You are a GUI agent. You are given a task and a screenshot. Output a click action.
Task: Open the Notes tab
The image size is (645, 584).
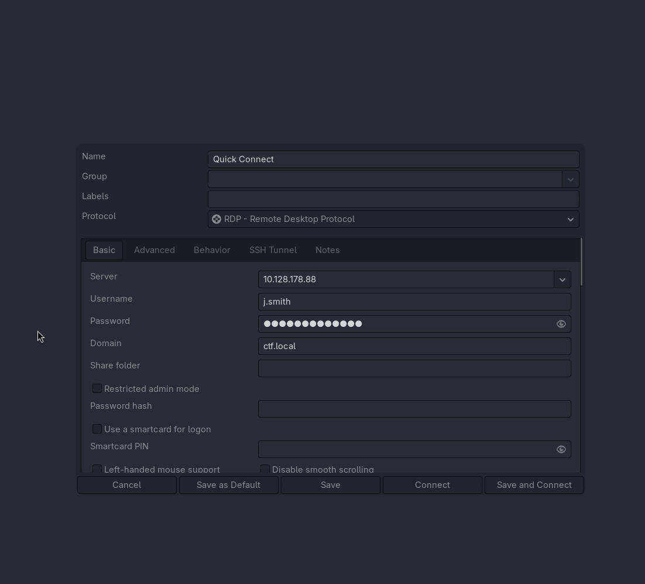click(x=327, y=250)
